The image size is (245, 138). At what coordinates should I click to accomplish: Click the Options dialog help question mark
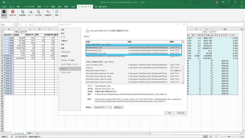[178, 25]
